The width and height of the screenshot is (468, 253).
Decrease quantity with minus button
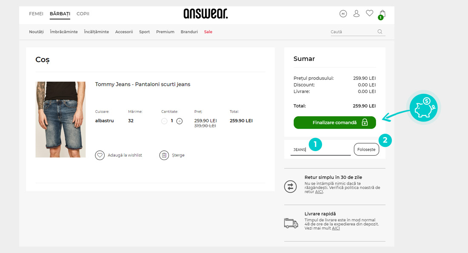164,121
